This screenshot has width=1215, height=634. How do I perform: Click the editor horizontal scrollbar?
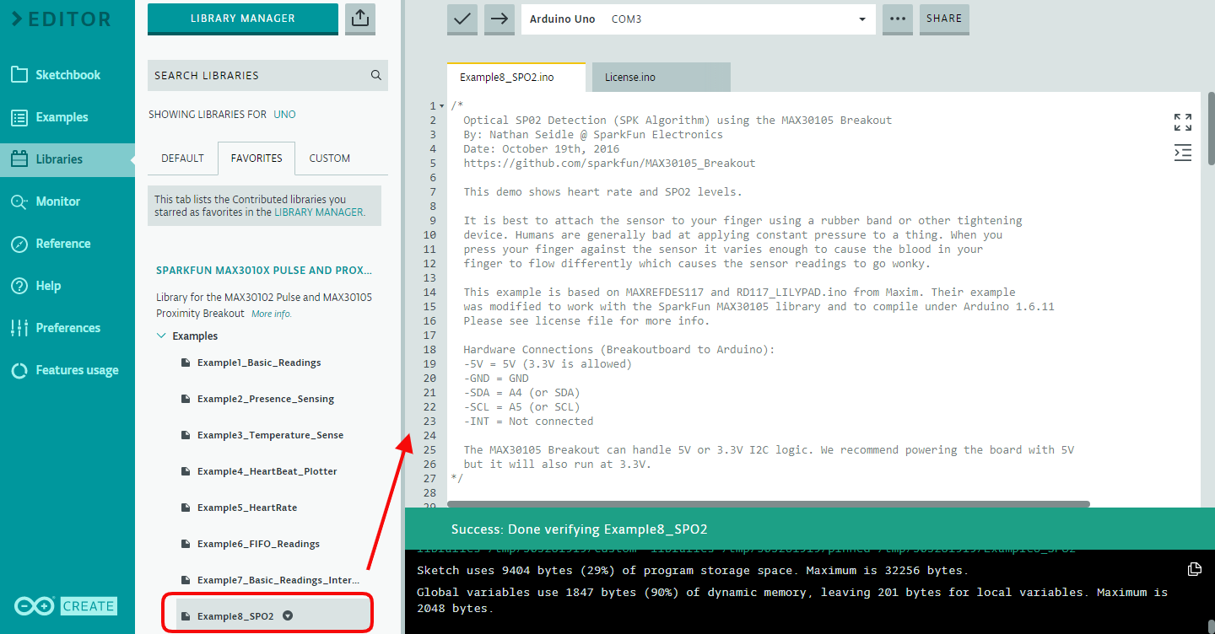(769, 504)
